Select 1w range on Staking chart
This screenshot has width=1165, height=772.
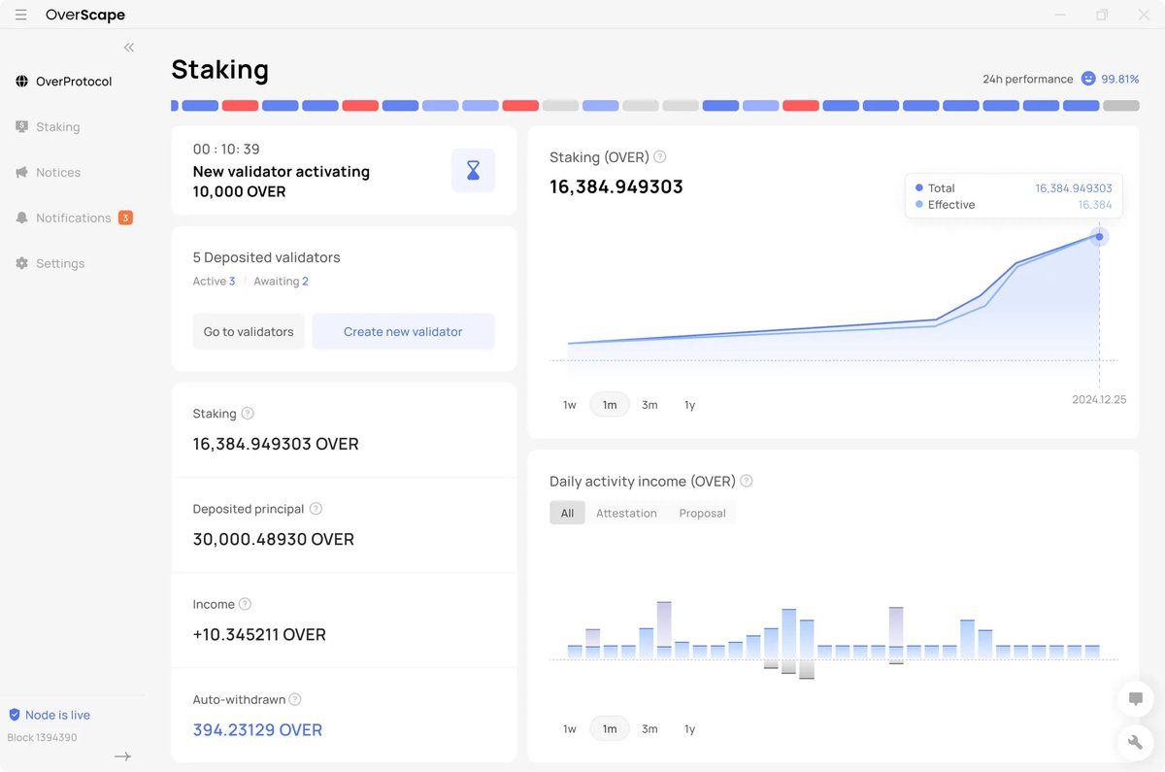click(570, 405)
